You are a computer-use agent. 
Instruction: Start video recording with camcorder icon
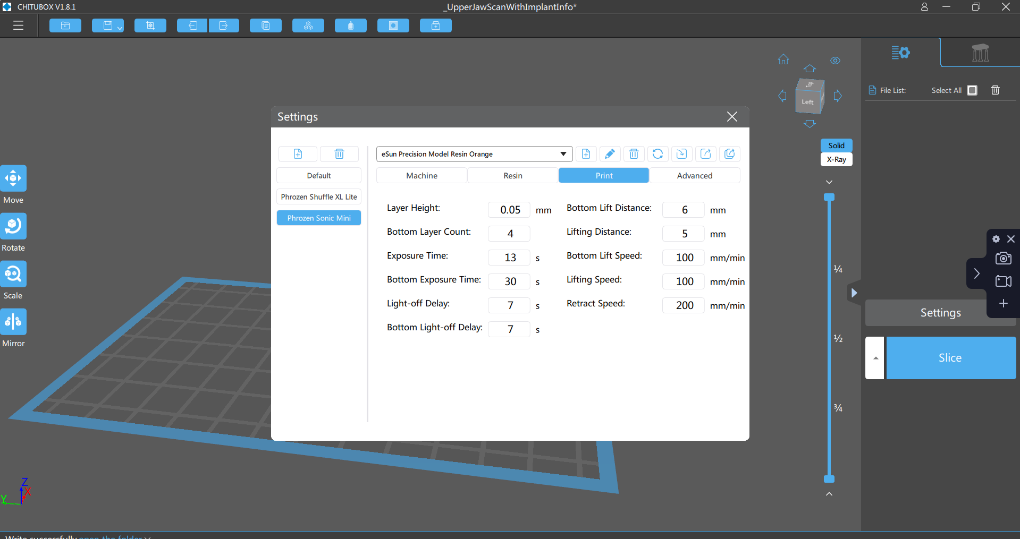[1004, 281]
